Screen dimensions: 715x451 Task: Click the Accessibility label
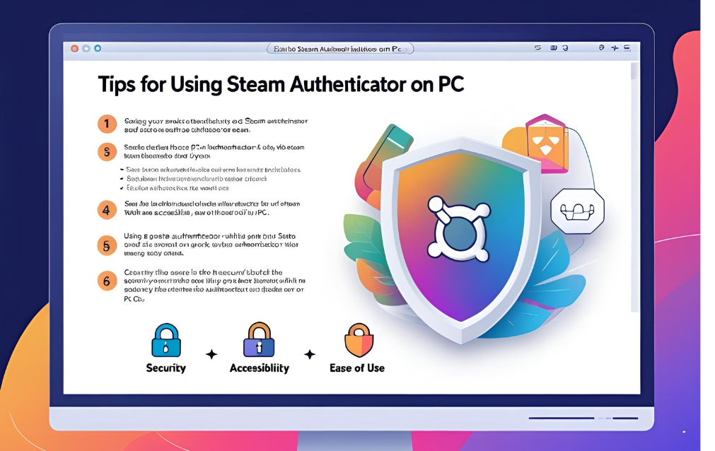click(x=259, y=368)
